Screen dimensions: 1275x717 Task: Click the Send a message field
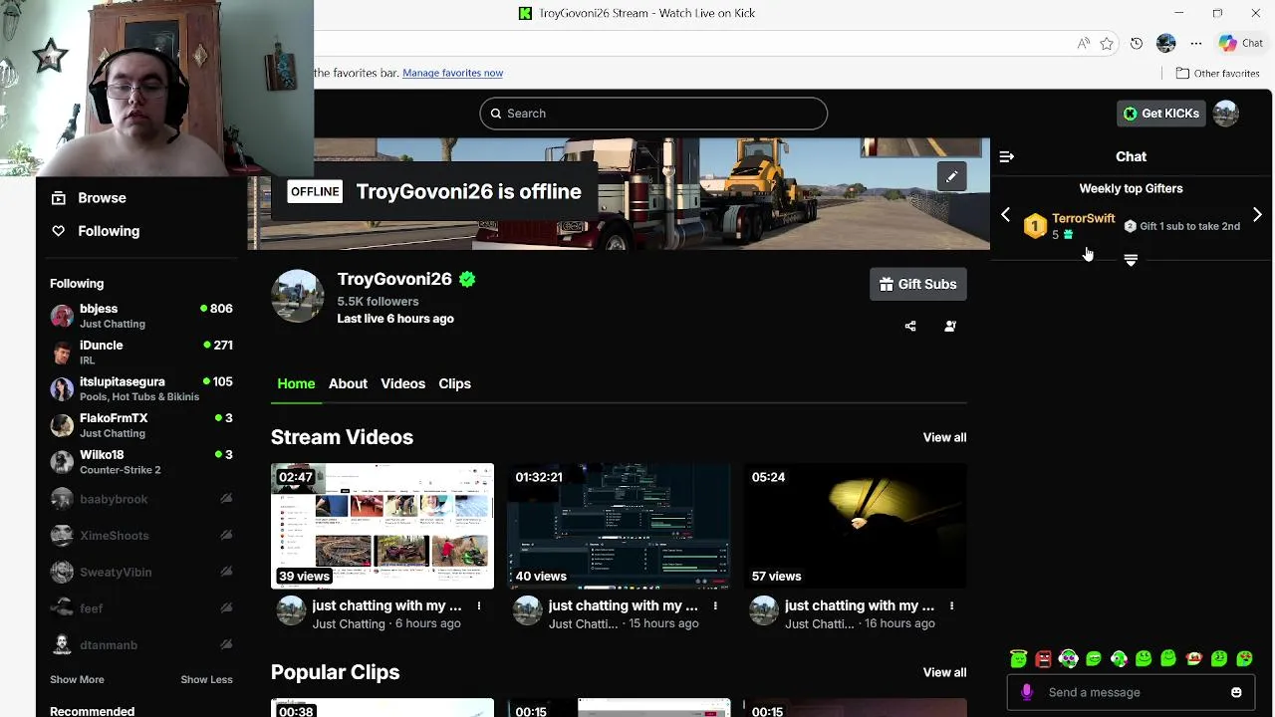[x=1132, y=692]
